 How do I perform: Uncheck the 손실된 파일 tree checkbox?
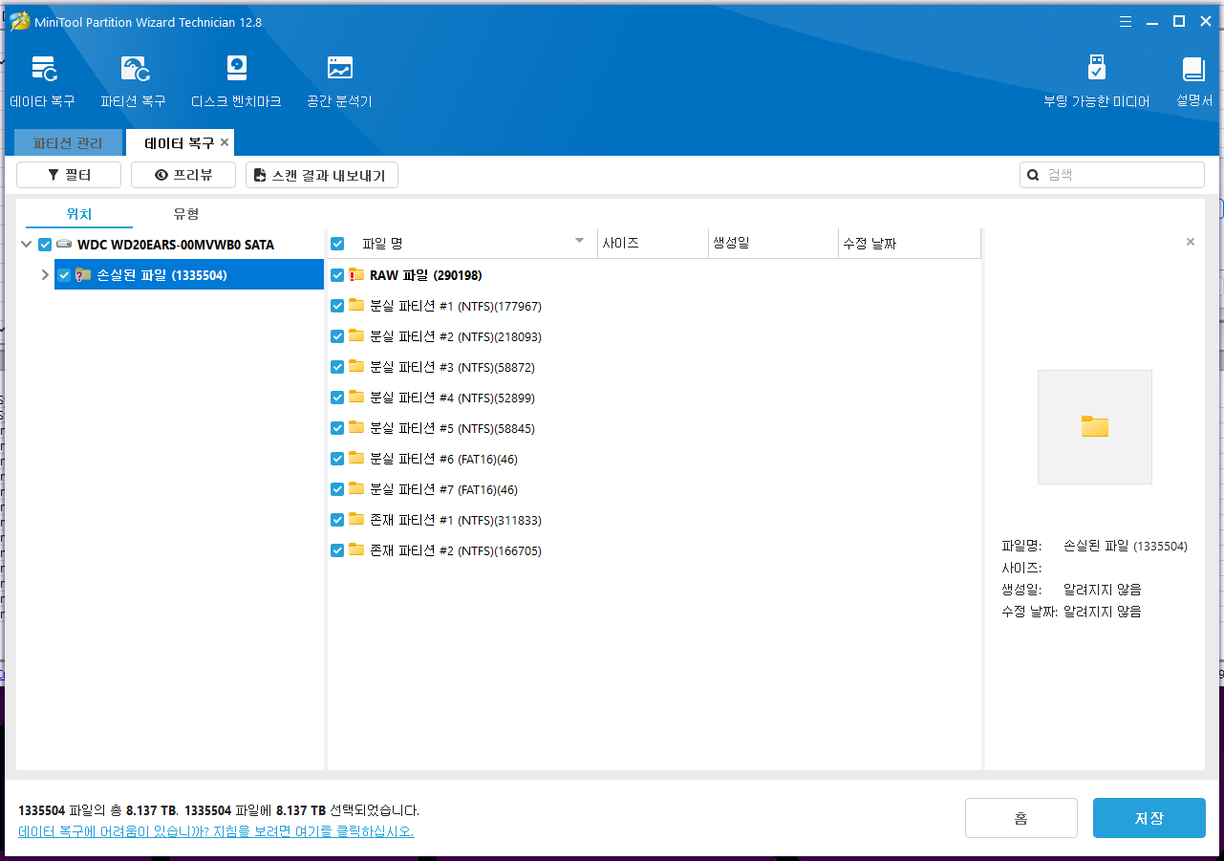point(64,275)
